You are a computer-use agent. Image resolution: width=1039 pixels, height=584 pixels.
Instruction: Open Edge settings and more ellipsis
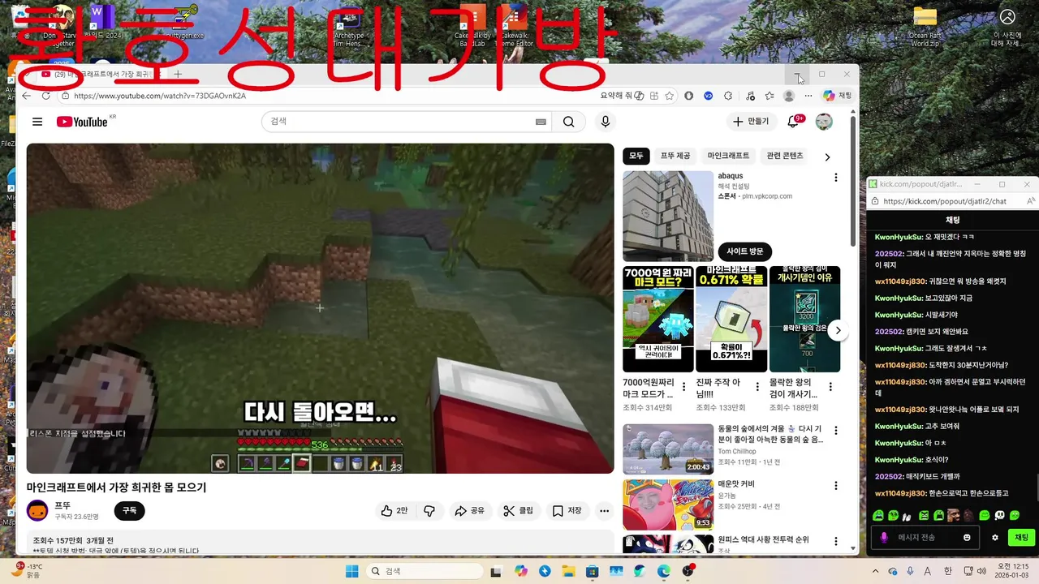808,96
